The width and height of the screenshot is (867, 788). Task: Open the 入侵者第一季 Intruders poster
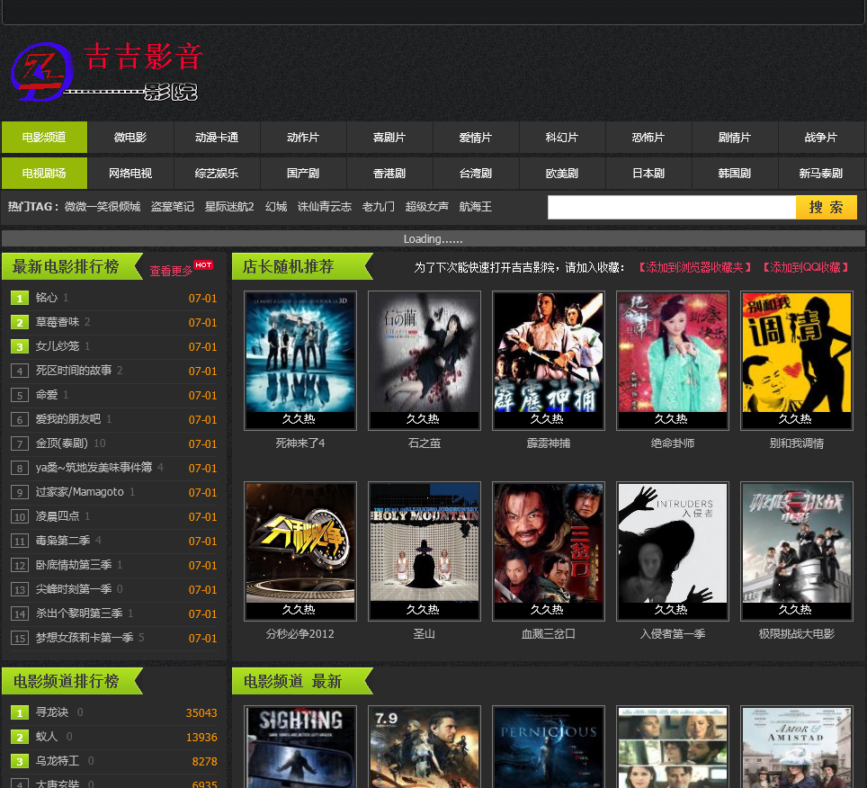(673, 551)
